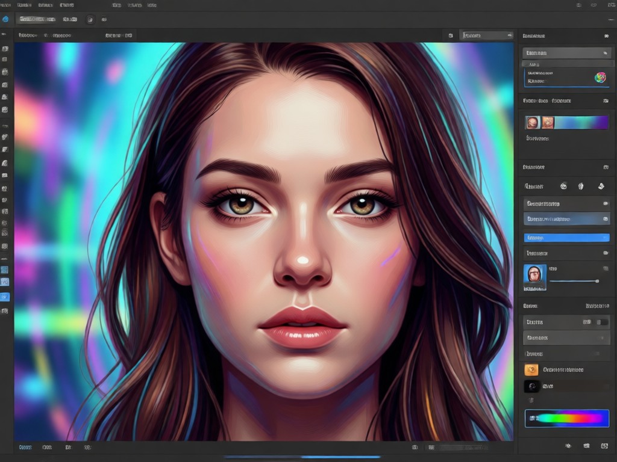Image resolution: width=617 pixels, height=462 pixels.
Task: Flip the dark toggle switch in right panel
Action: 602,322
